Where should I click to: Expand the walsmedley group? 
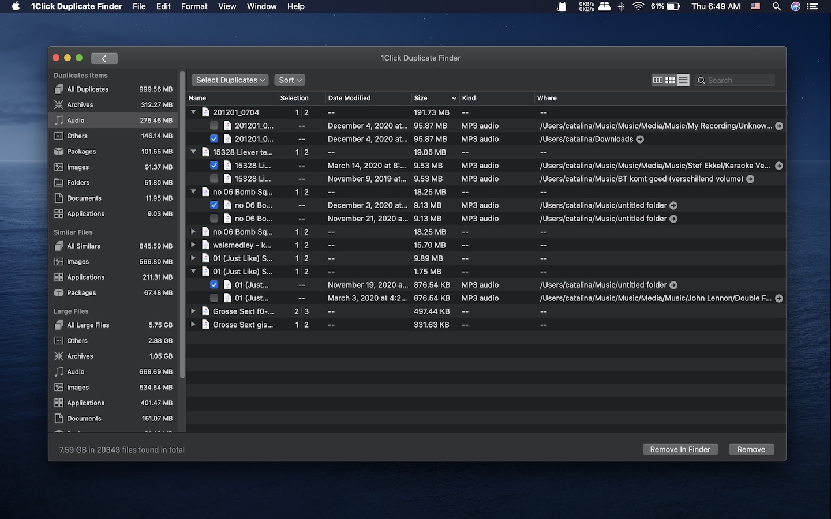pos(194,245)
